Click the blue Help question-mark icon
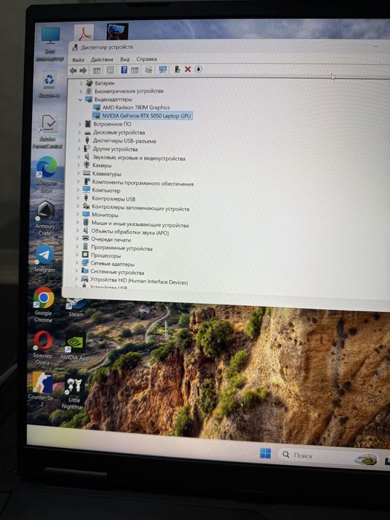390x520 pixels. tap(124, 70)
